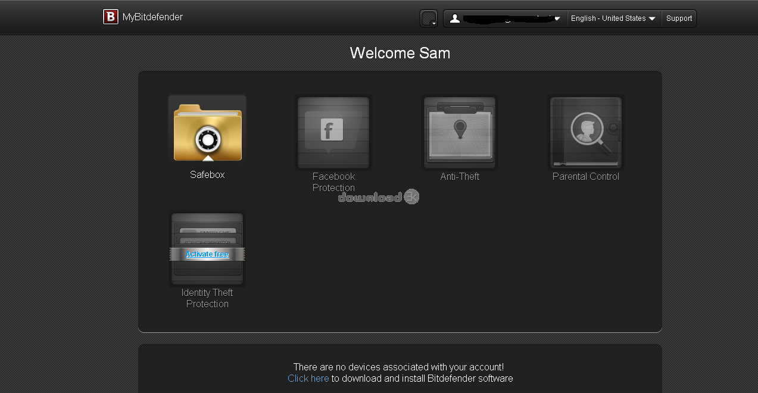Image resolution: width=758 pixels, height=393 pixels.
Task: Open the Parental Control magnifier icon
Action: point(586,133)
